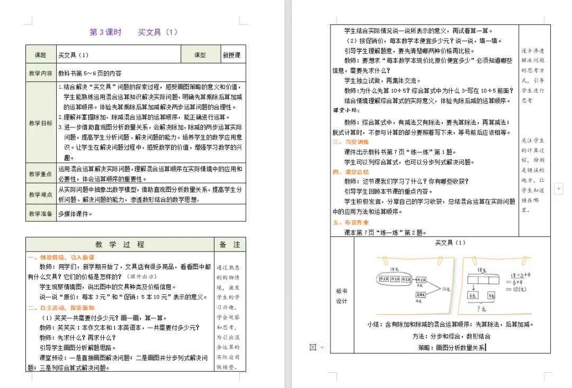
Task: Click the "教学难点" row label
Action: point(40,195)
